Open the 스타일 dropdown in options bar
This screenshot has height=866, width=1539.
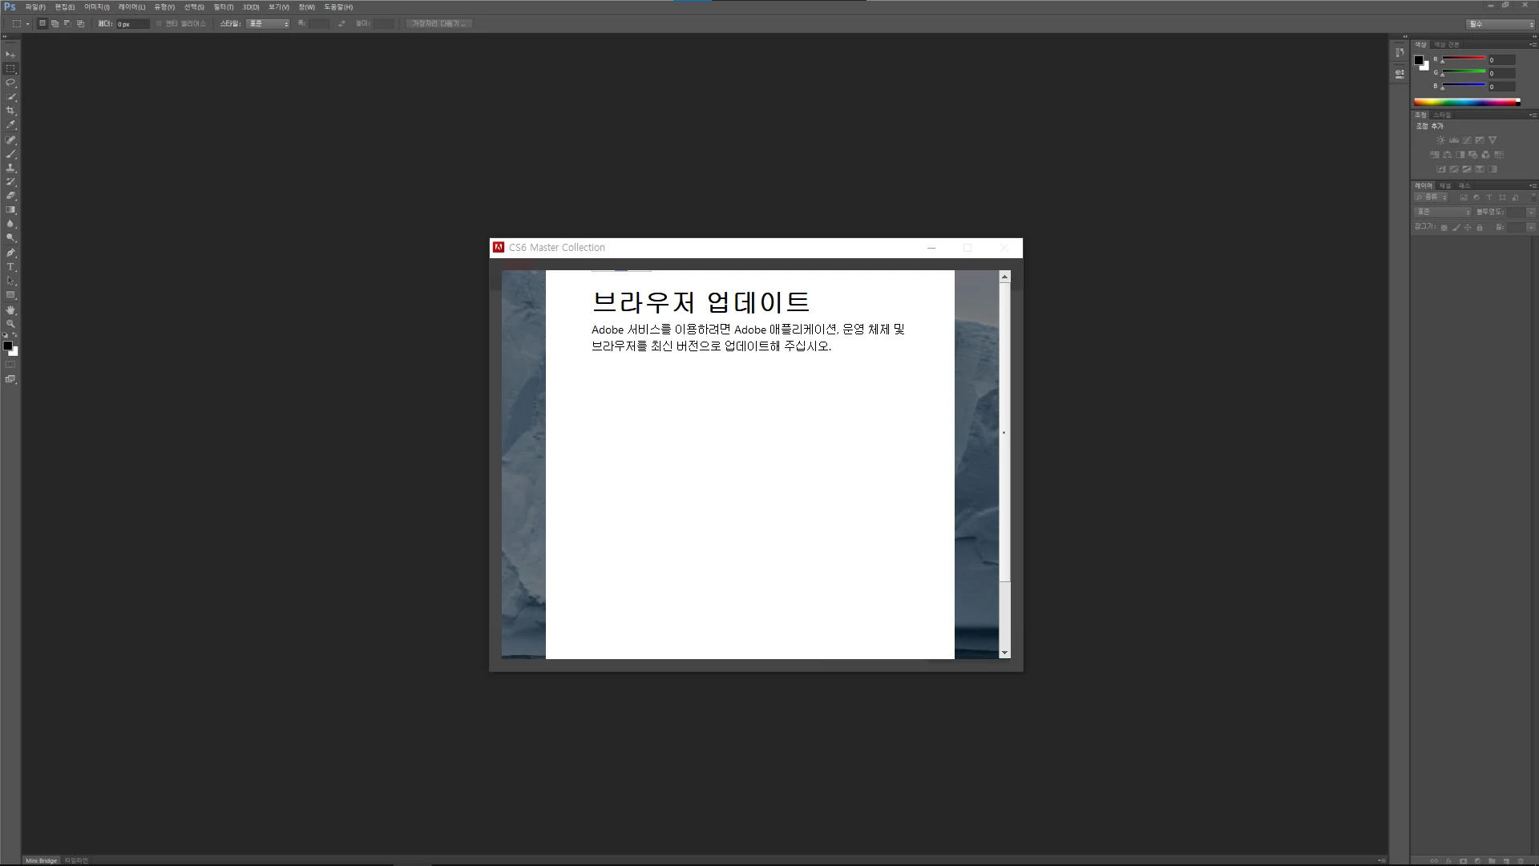coord(269,24)
